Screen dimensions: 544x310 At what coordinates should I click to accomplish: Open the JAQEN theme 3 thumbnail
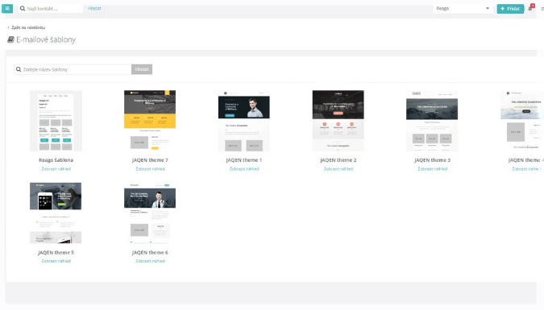coord(432,121)
